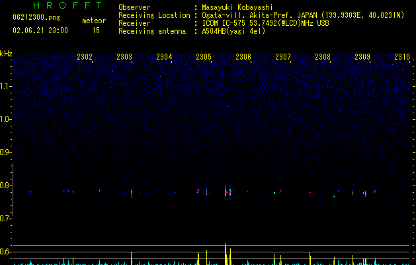The height and width of the screenshot is (265, 416).
Task: Click the 2310 time marker
Action: [x=402, y=57]
